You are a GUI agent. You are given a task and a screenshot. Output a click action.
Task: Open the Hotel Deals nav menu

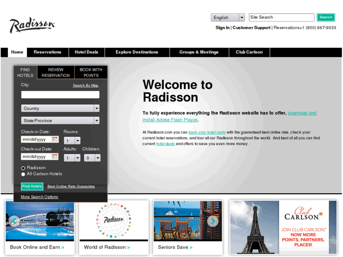pos(86,52)
